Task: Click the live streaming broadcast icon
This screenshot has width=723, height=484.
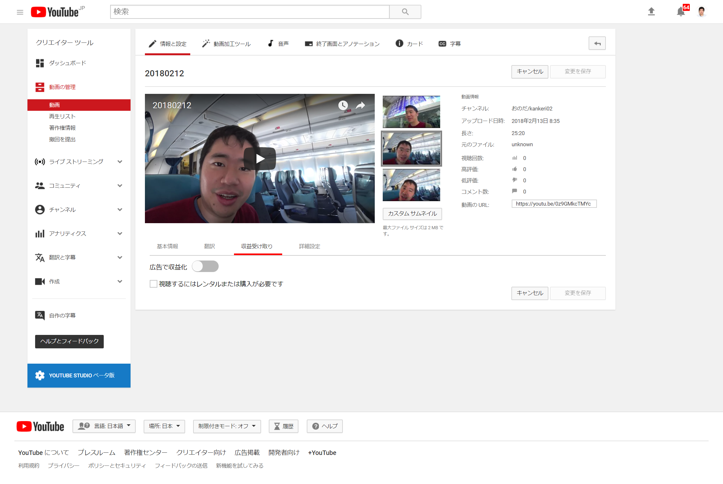Action: [40, 162]
